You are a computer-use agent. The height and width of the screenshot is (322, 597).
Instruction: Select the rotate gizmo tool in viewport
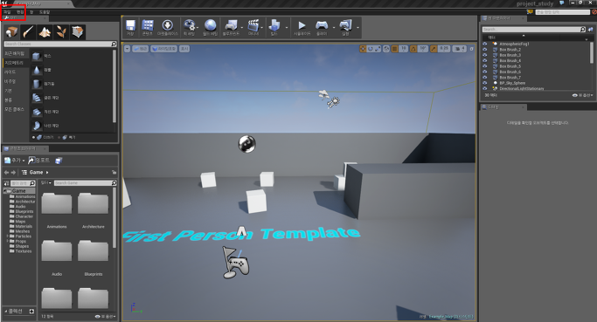point(370,49)
